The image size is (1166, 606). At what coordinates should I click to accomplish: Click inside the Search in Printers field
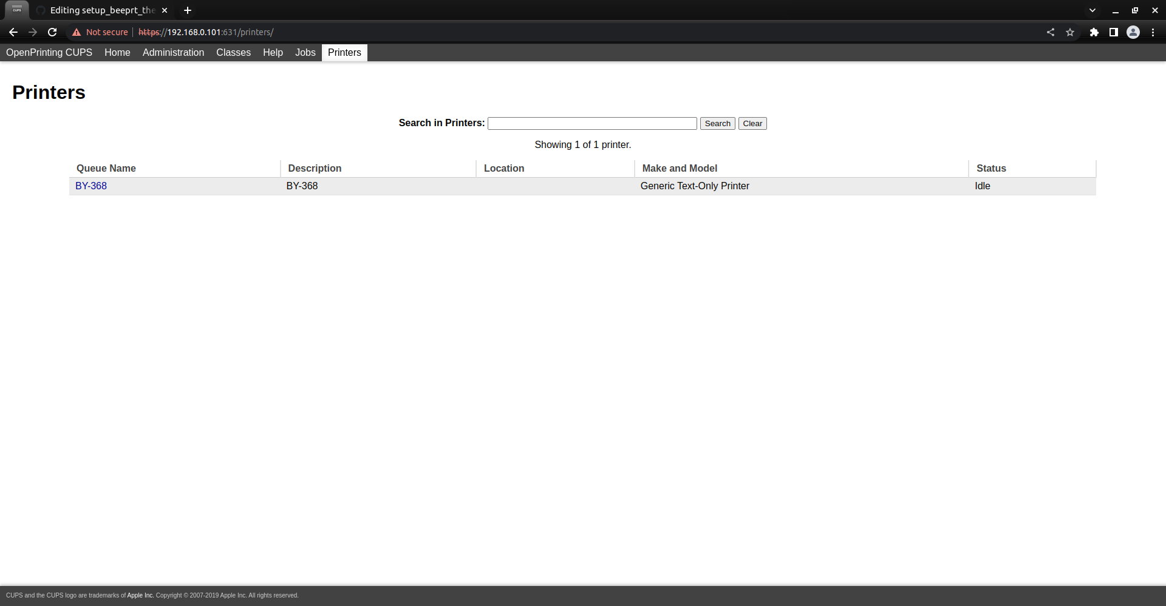(x=592, y=123)
